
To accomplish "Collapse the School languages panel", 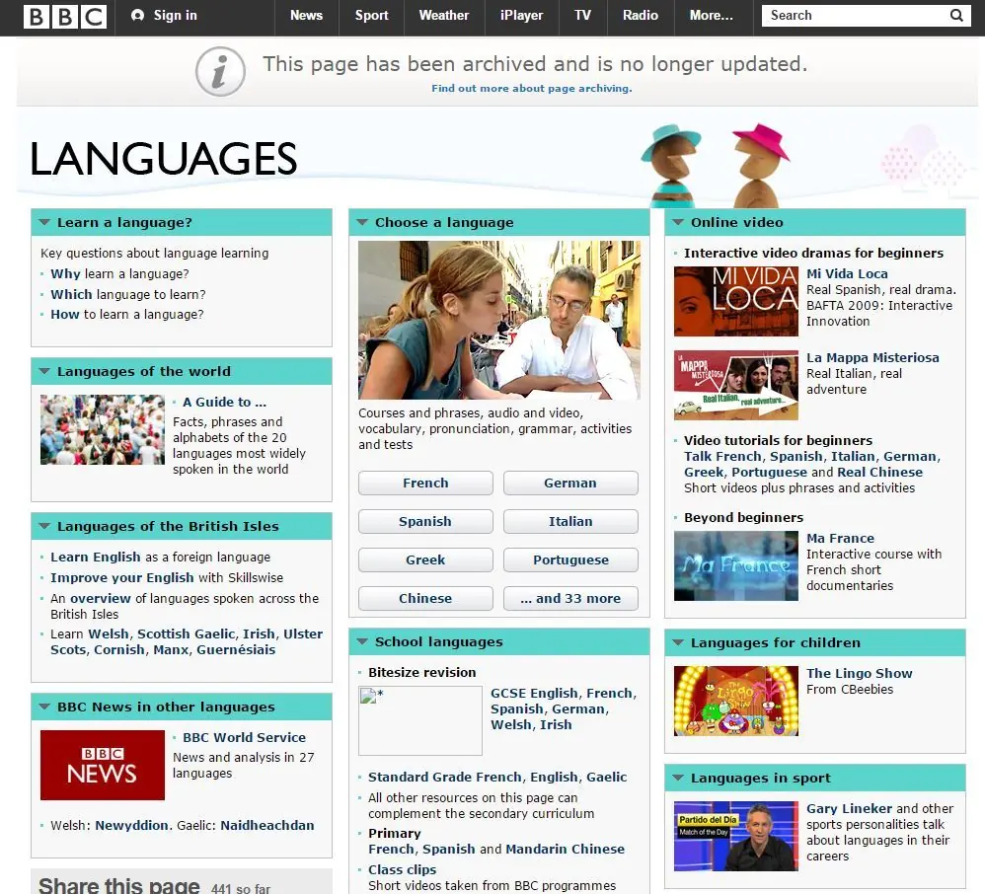I will click(x=362, y=641).
